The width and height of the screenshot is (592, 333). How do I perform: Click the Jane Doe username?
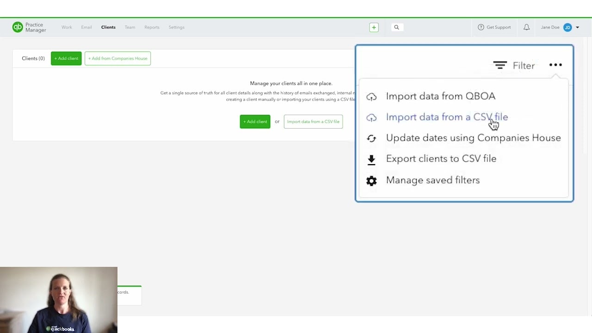pos(550,27)
